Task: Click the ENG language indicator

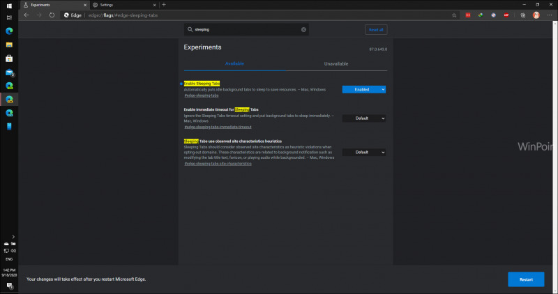Action: pos(9,259)
